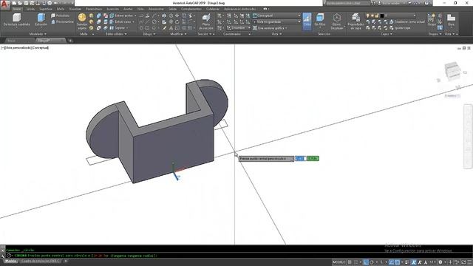Open the Anotar ribbon tab
473x266 pixels.
pos(128,9)
